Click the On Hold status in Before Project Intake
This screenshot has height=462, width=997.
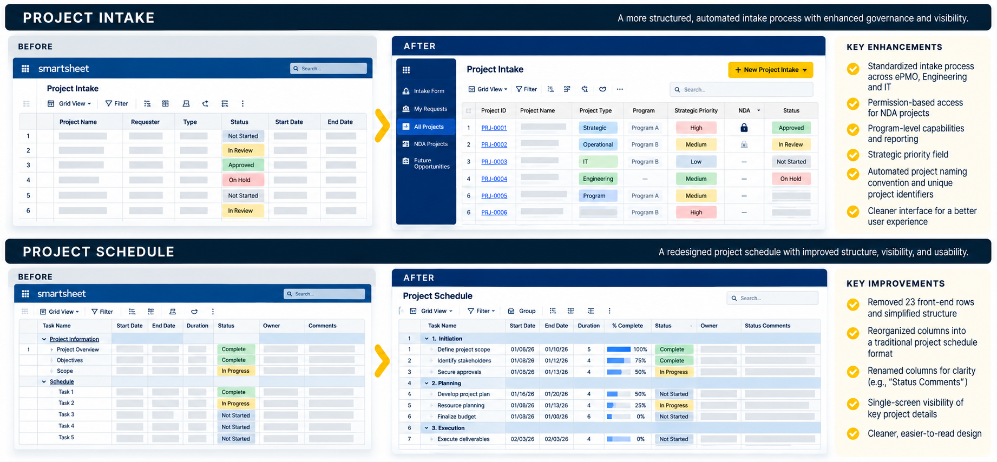click(243, 180)
